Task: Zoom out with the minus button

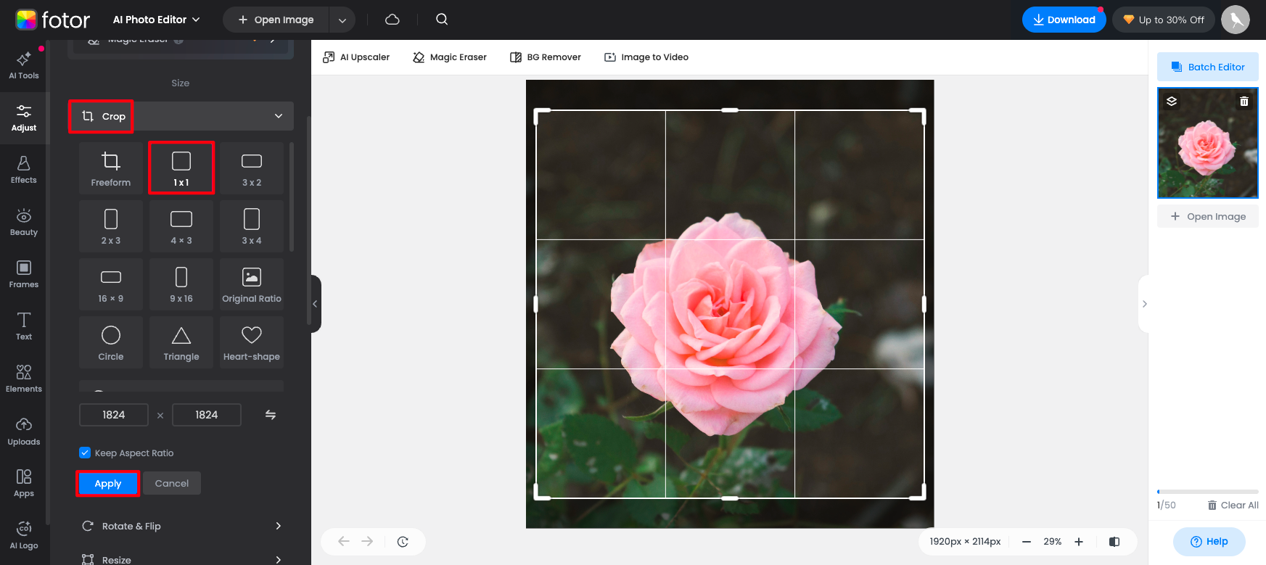Action: (1027, 542)
